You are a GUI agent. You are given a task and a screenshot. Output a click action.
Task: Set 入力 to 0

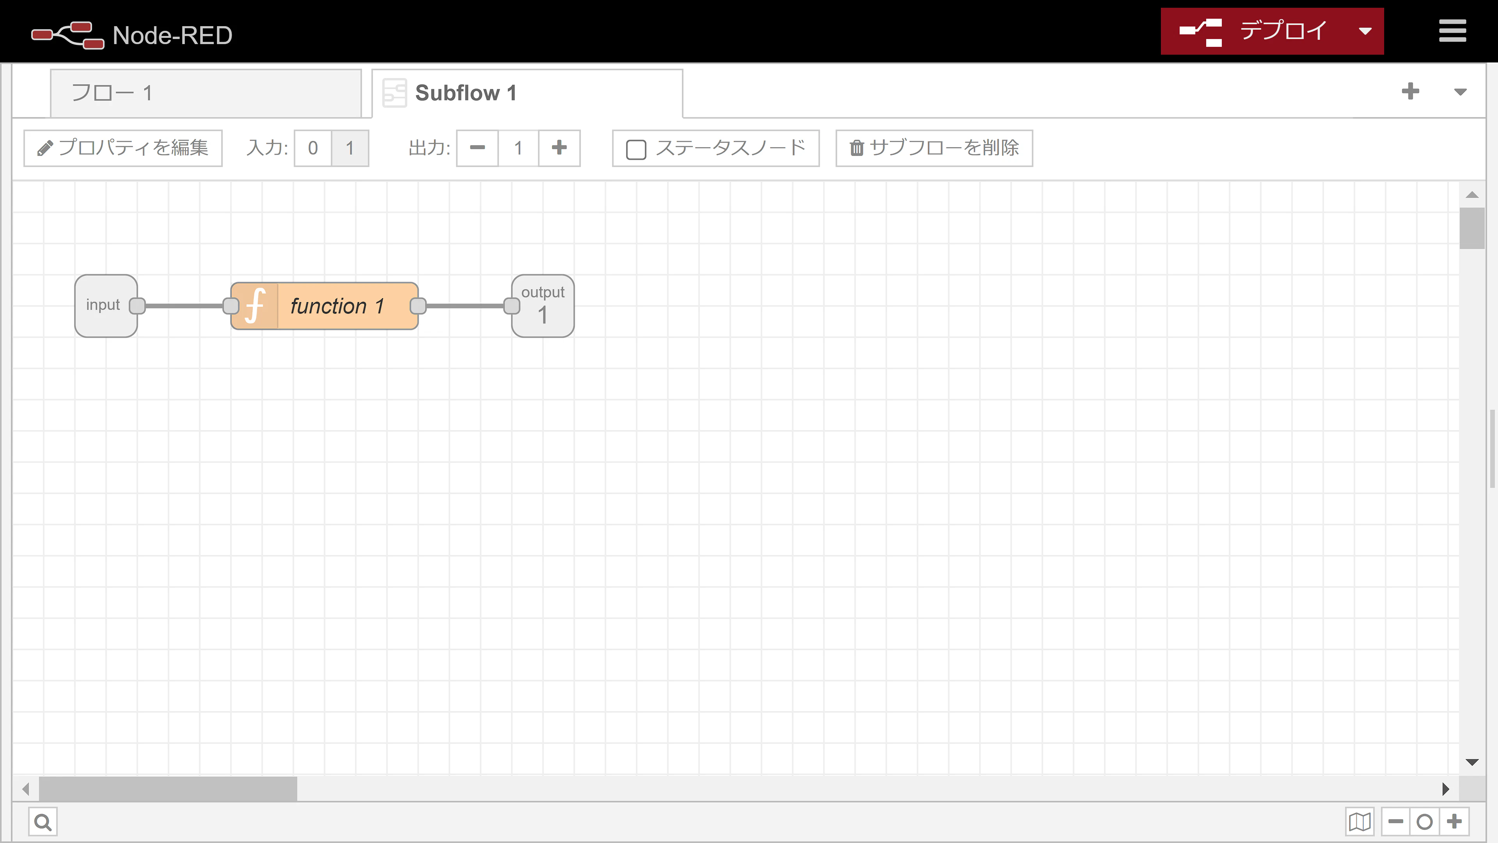pyautogui.click(x=313, y=148)
